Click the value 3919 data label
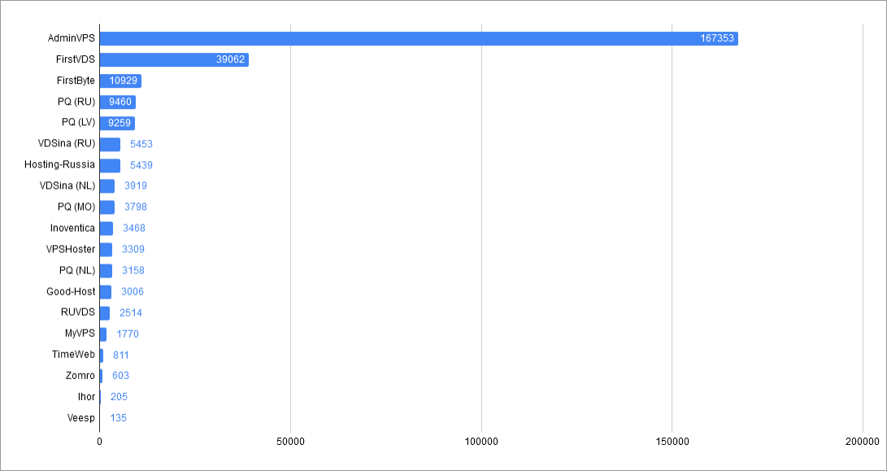Viewport: 887px width, 471px height. point(136,185)
